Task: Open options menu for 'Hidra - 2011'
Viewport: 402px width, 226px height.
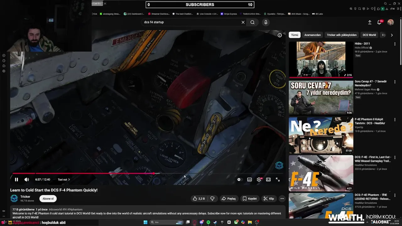Action: click(395, 44)
